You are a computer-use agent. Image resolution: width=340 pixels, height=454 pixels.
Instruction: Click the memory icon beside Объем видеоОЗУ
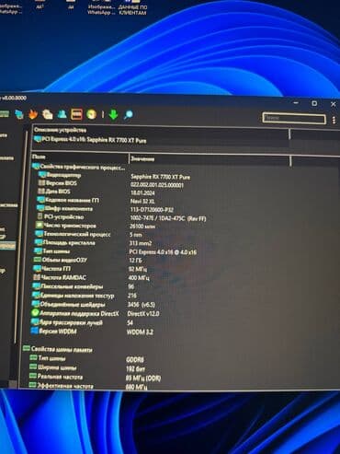[38, 260]
